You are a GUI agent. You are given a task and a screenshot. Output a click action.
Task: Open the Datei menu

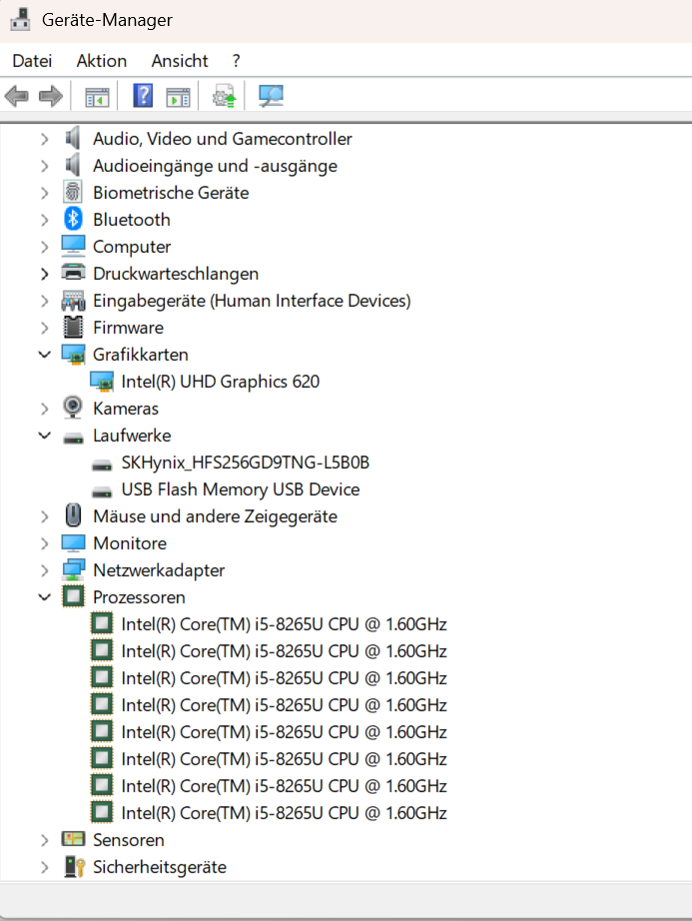click(x=32, y=61)
